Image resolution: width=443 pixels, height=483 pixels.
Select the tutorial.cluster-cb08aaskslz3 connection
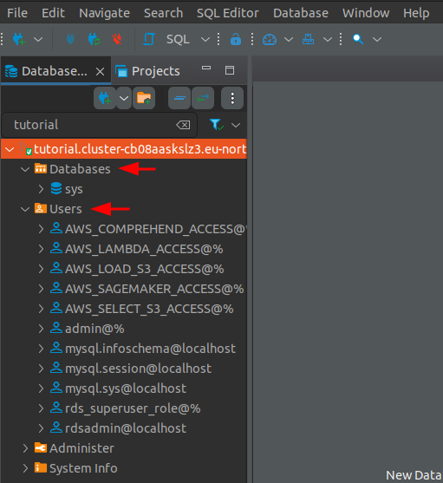point(140,149)
